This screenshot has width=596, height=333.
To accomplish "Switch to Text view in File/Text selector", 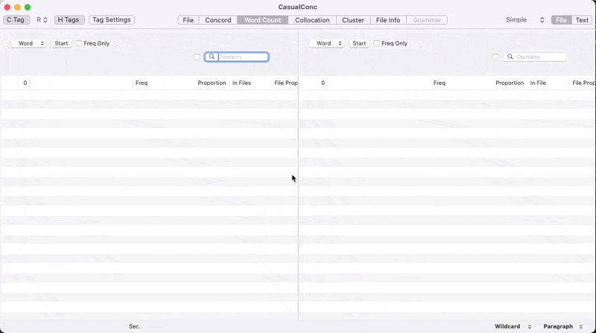I will [x=582, y=20].
